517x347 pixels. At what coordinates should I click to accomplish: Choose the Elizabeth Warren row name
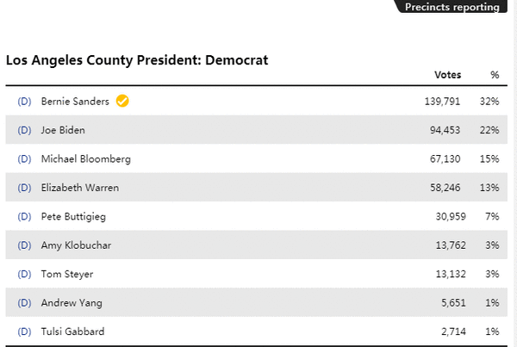pos(80,188)
